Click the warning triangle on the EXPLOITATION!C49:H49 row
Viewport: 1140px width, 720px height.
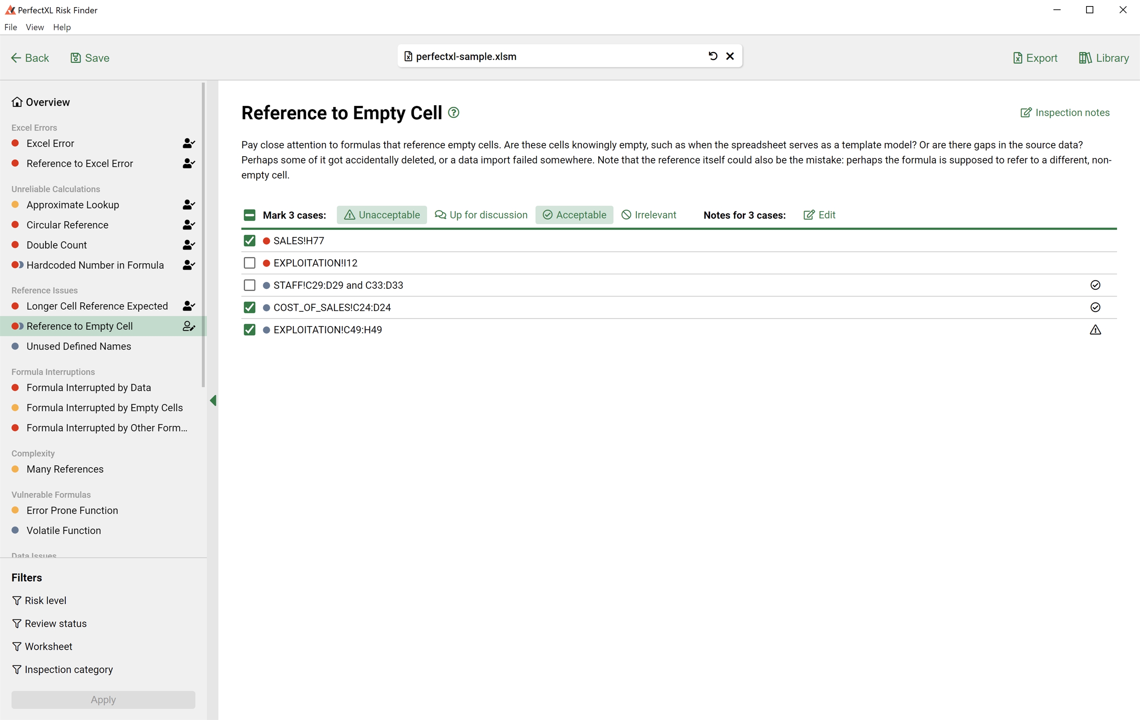1095,330
